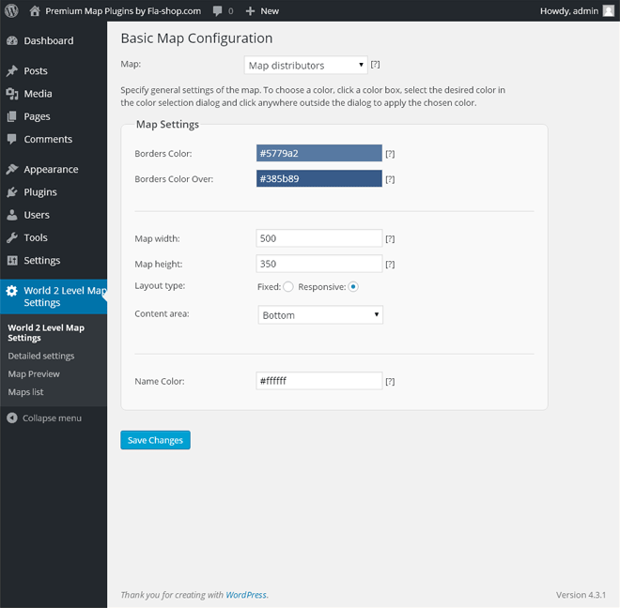Click the plus New icon
Screen dimensions: 620x608
[x=250, y=11]
